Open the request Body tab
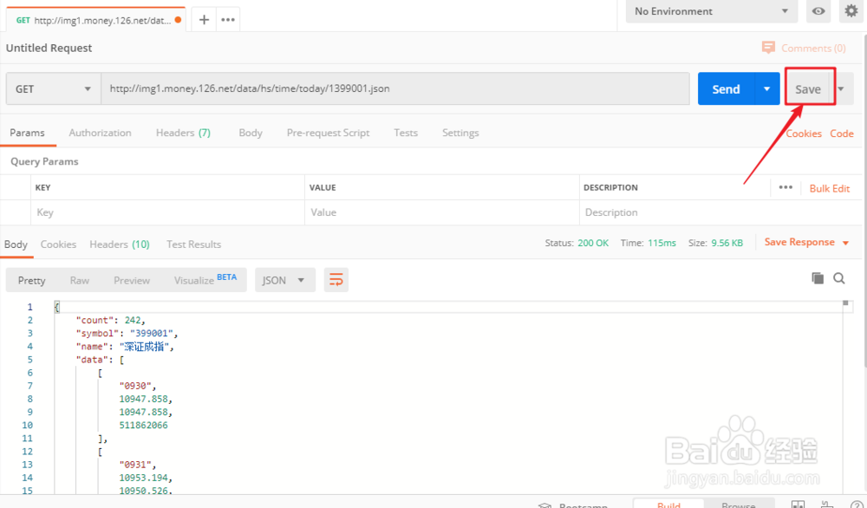Screen dimensions: 867x508 click(251, 133)
